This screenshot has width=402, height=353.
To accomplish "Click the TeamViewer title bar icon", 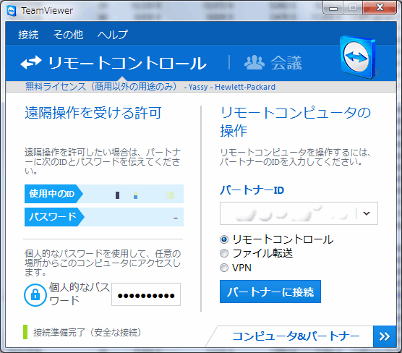I will click(12, 11).
